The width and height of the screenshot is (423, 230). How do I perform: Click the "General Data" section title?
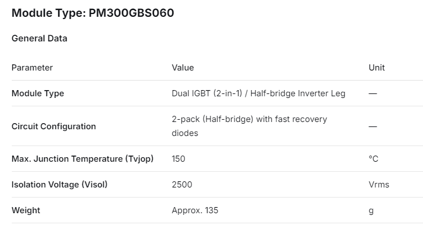point(39,39)
